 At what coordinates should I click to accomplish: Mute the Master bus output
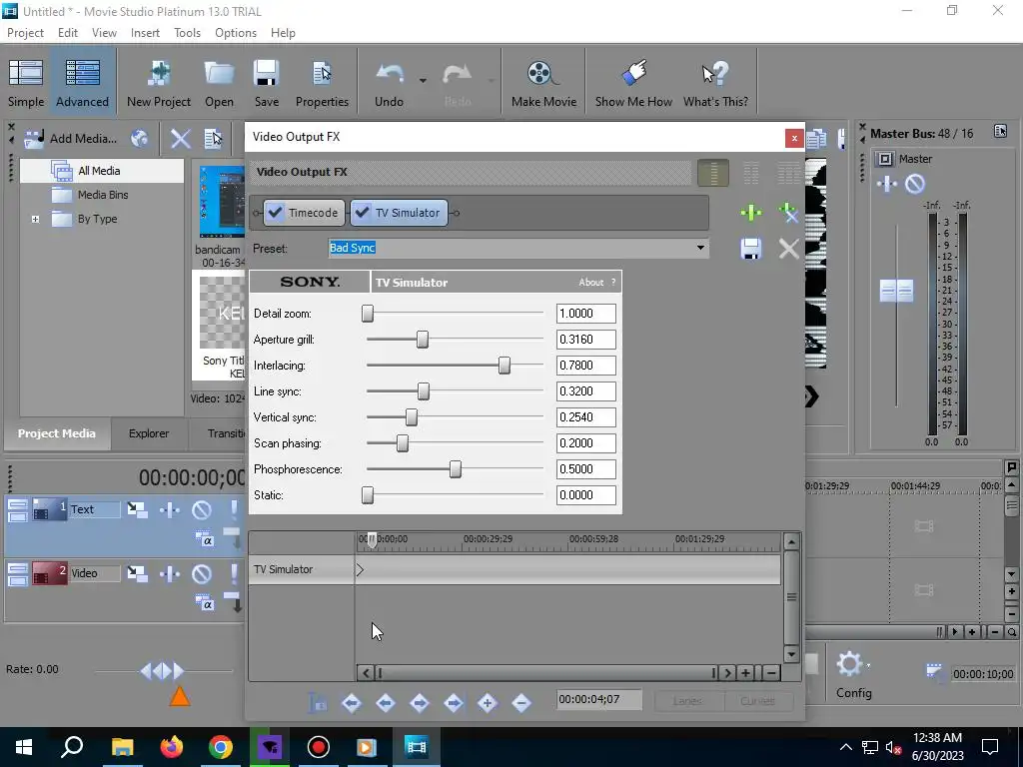click(915, 184)
